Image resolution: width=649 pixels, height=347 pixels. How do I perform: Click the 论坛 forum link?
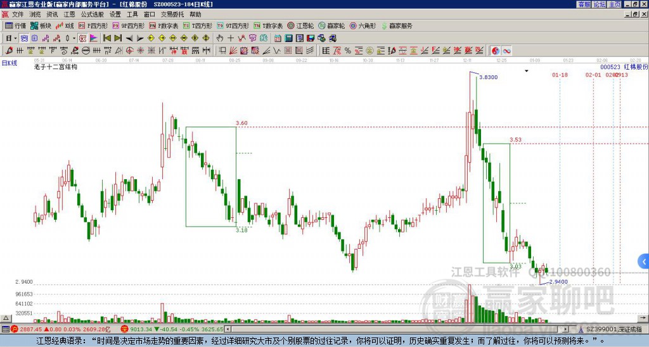click(x=600, y=4)
